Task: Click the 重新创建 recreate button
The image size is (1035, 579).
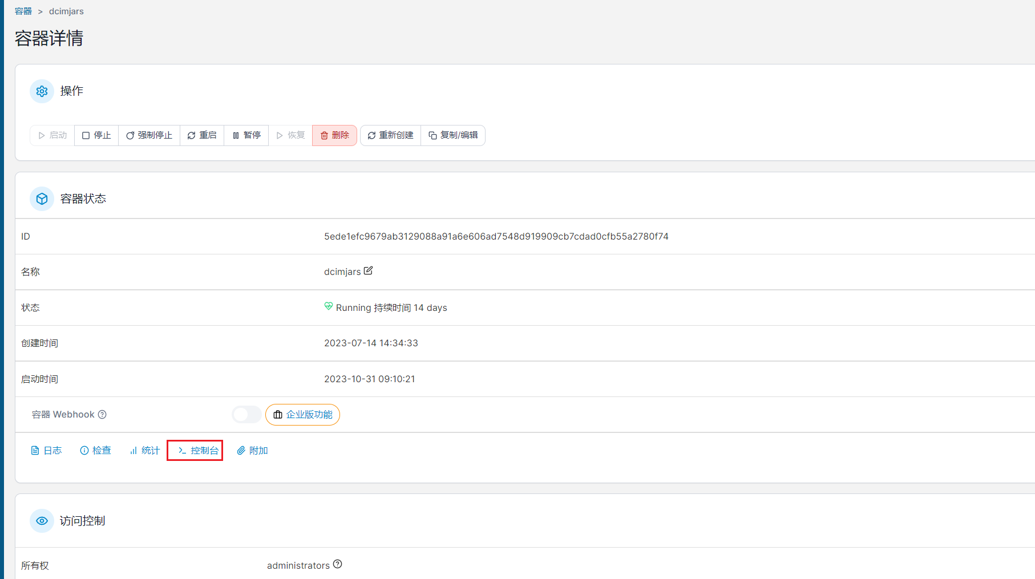Action: (x=391, y=135)
